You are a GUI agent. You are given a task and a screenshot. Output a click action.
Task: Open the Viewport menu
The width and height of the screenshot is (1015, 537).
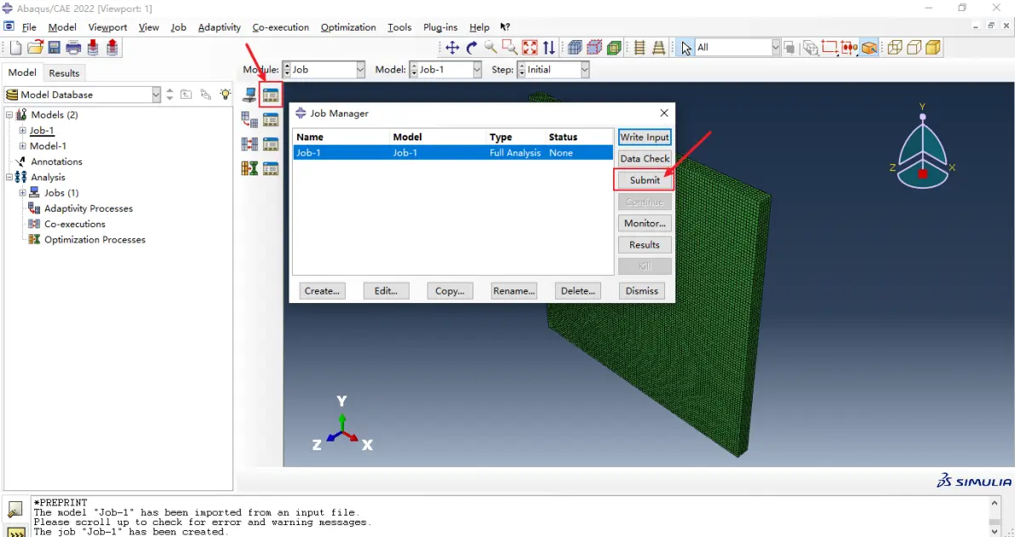[x=107, y=27]
